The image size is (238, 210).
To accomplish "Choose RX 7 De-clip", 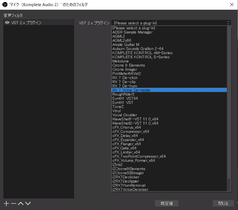I will 169,82.
